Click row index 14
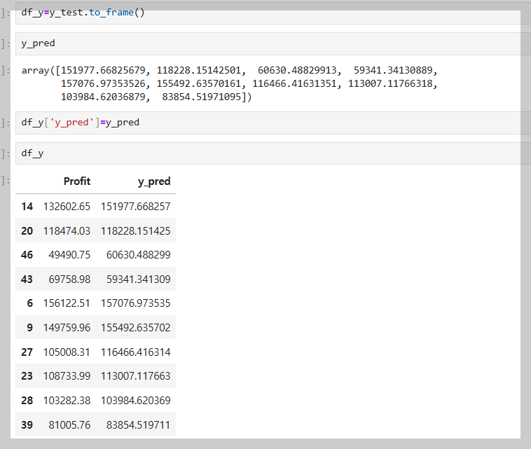The image size is (531, 449). click(x=27, y=207)
